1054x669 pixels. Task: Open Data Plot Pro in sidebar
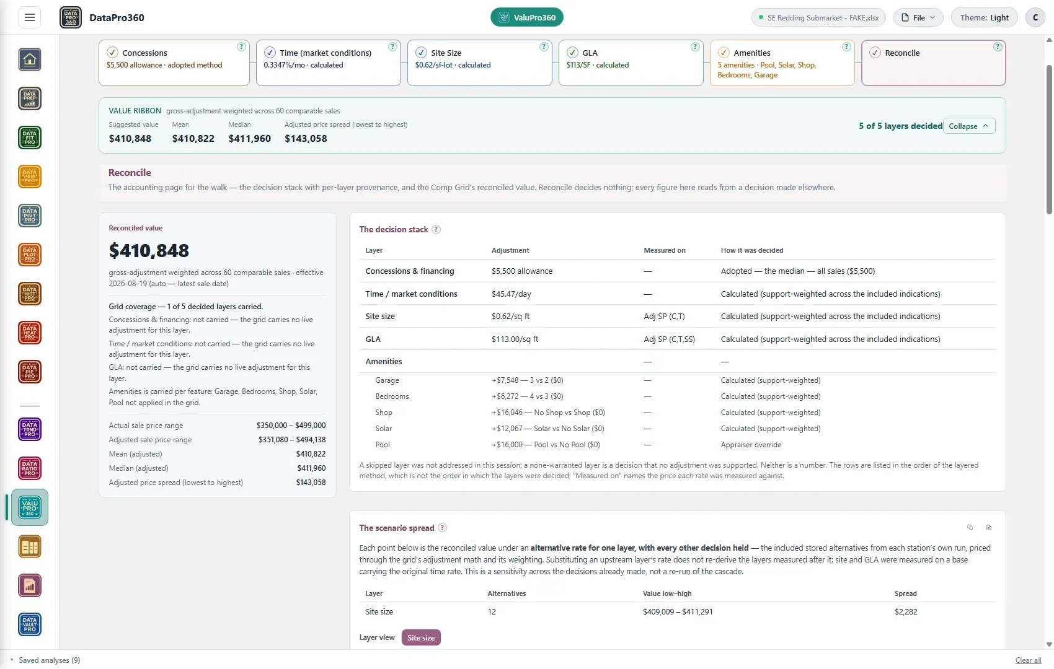(30, 255)
